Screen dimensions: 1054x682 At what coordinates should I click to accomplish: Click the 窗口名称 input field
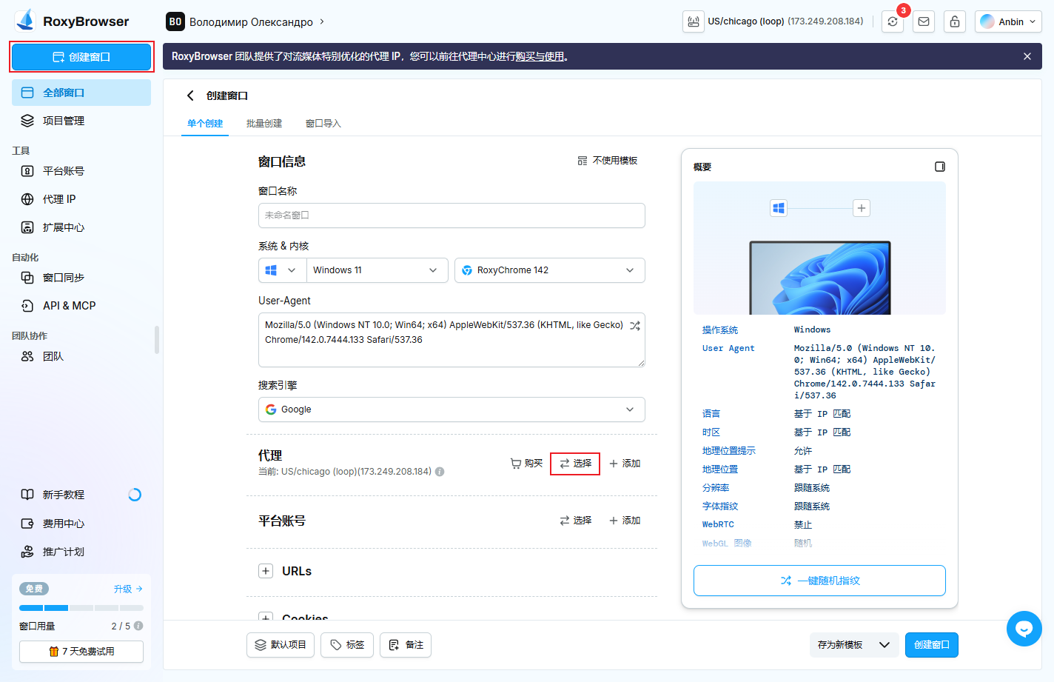452,215
